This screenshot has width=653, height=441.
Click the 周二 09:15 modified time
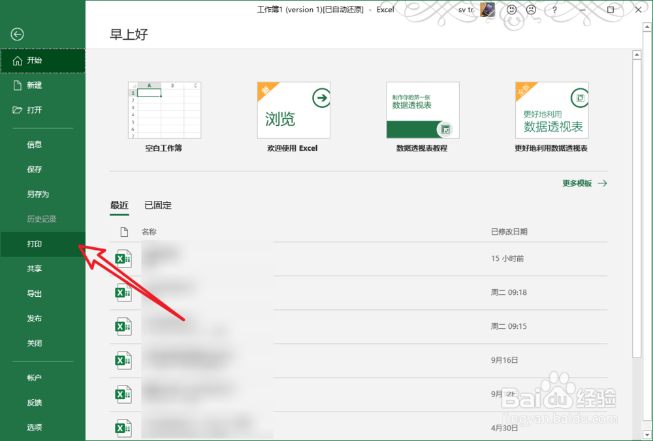[509, 327]
